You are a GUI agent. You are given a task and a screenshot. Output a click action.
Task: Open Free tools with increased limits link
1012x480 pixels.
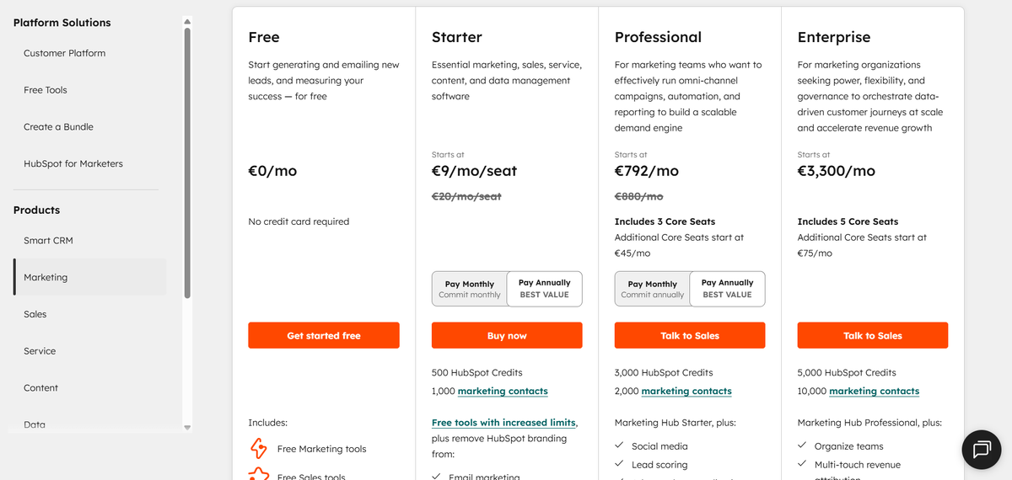503,423
